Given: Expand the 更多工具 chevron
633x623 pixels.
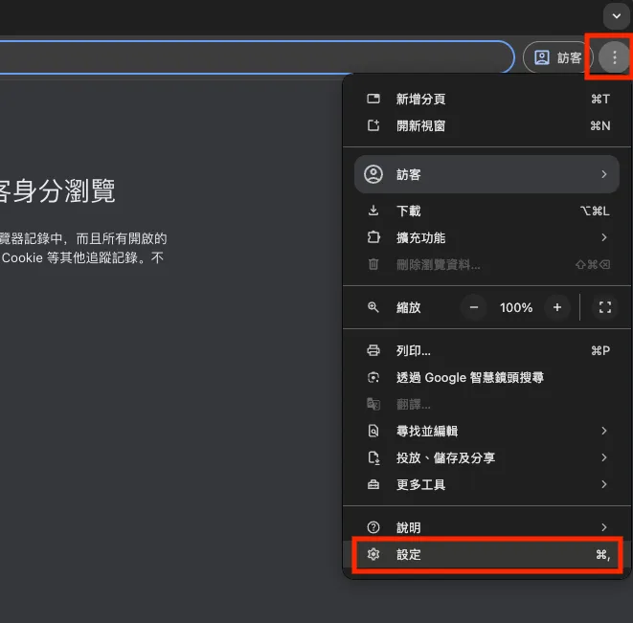Looking at the screenshot, I should tap(604, 484).
